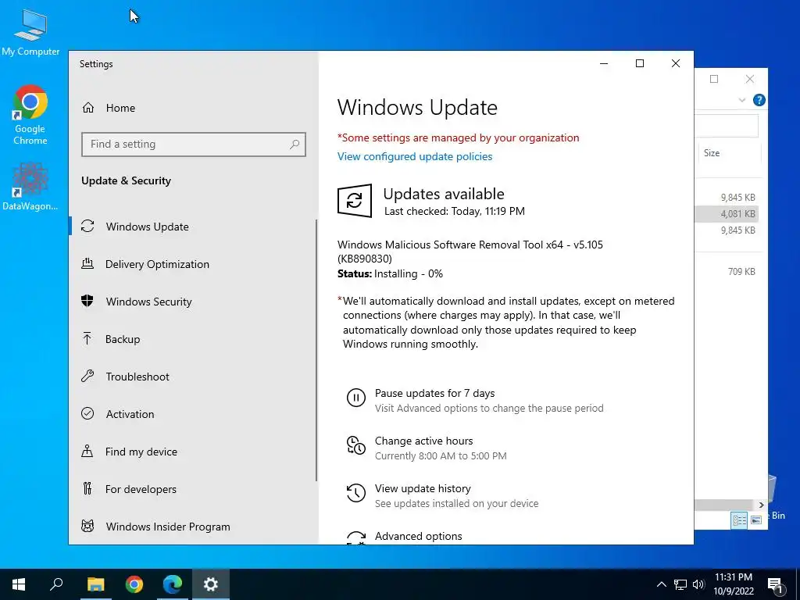The image size is (800, 600).
Task: Click the pause icon beside Pause updates
Action: click(x=356, y=398)
